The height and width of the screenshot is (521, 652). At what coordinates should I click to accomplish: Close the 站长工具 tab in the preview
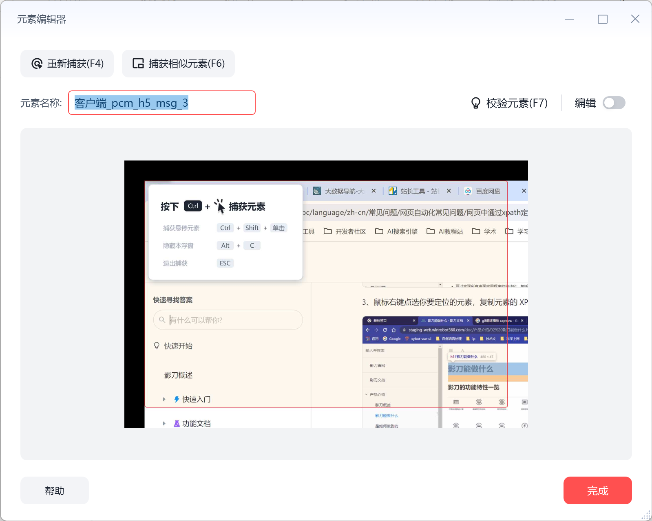pyautogui.click(x=449, y=191)
